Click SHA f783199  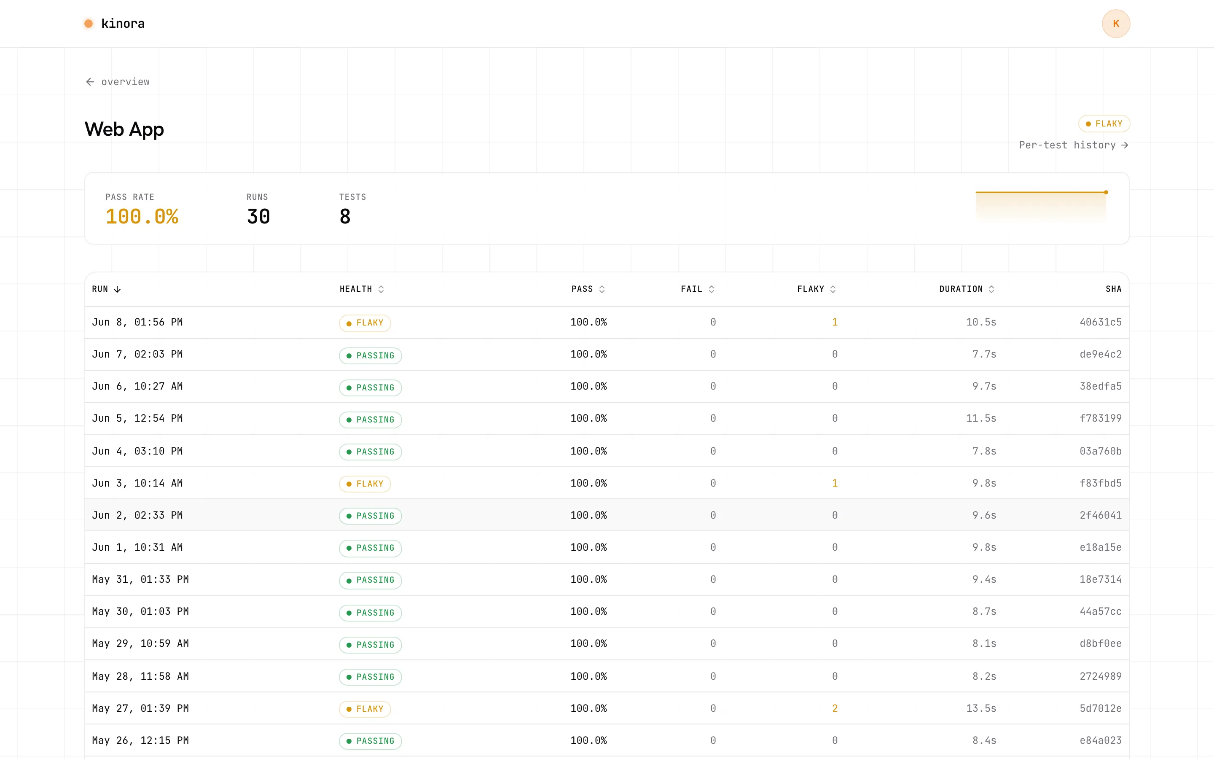coord(1101,419)
